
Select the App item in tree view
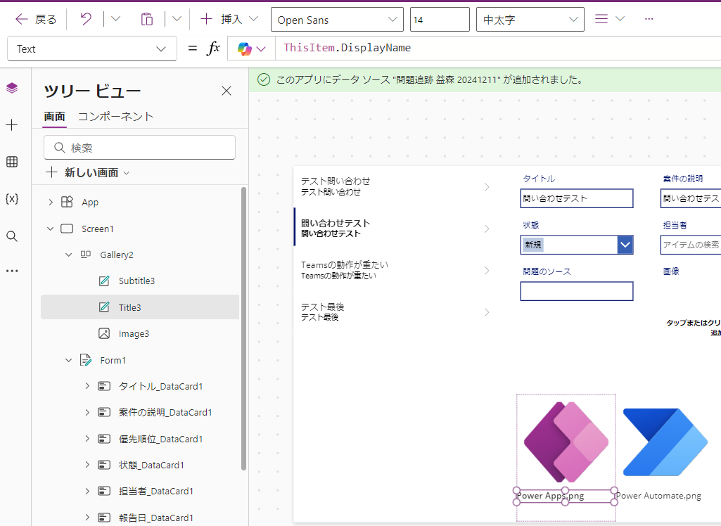click(x=90, y=202)
